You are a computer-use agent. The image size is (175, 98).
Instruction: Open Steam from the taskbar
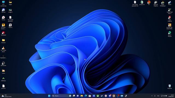point(102,96)
